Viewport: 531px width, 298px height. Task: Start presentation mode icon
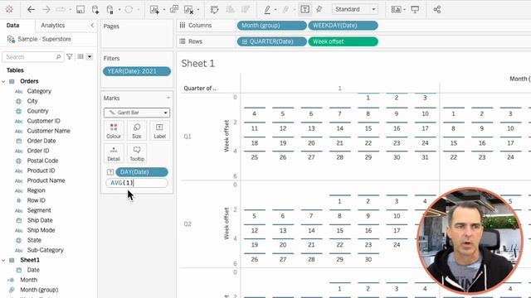click(x=415, y=9)
